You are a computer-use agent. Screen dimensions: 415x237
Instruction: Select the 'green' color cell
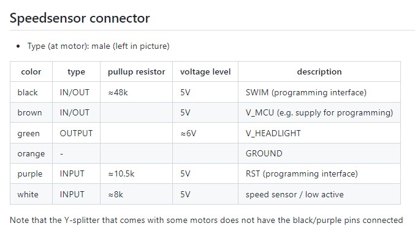click(31, 133)
